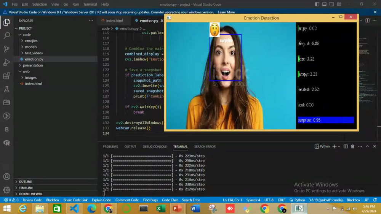Click Code Chat in status bar

[x=170, y=200]
